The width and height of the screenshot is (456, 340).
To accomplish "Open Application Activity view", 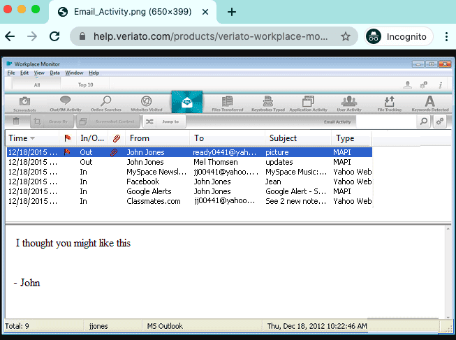I will tap(308, 104).
